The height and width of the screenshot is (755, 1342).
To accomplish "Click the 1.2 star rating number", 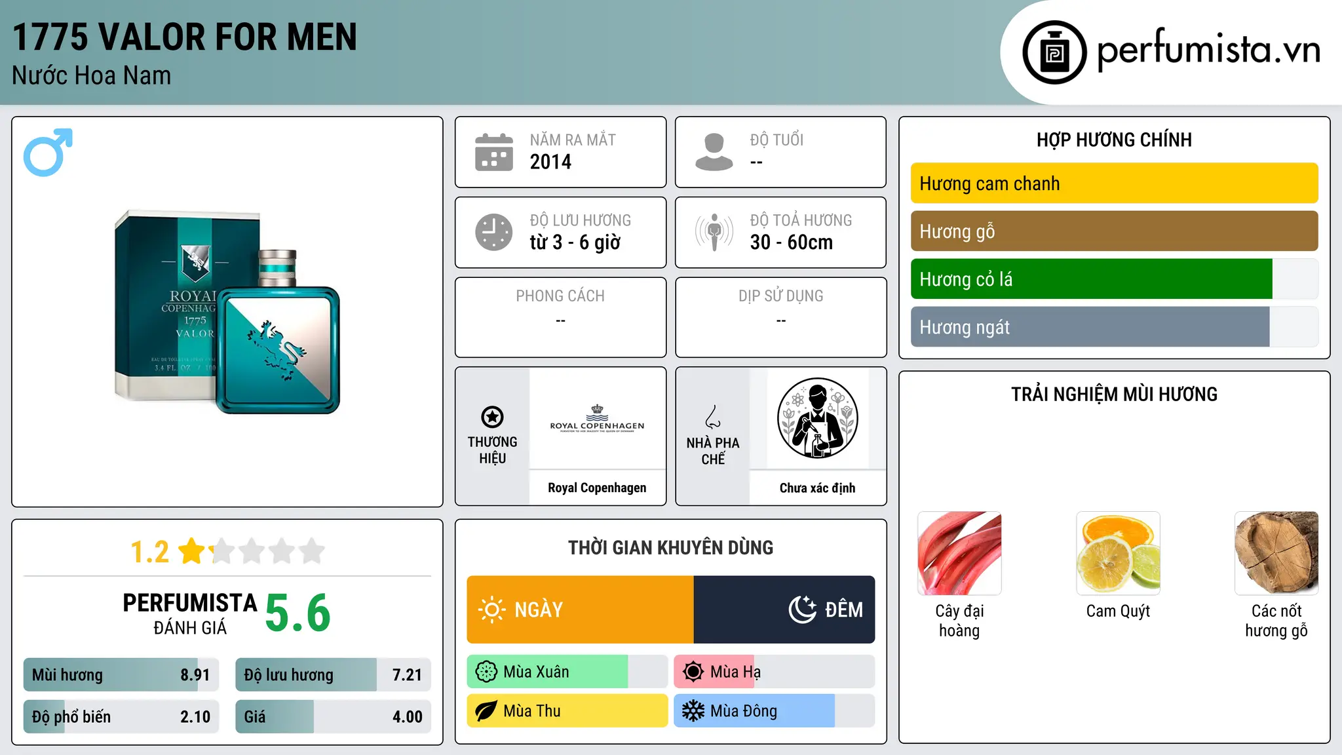I will [149, 552].
